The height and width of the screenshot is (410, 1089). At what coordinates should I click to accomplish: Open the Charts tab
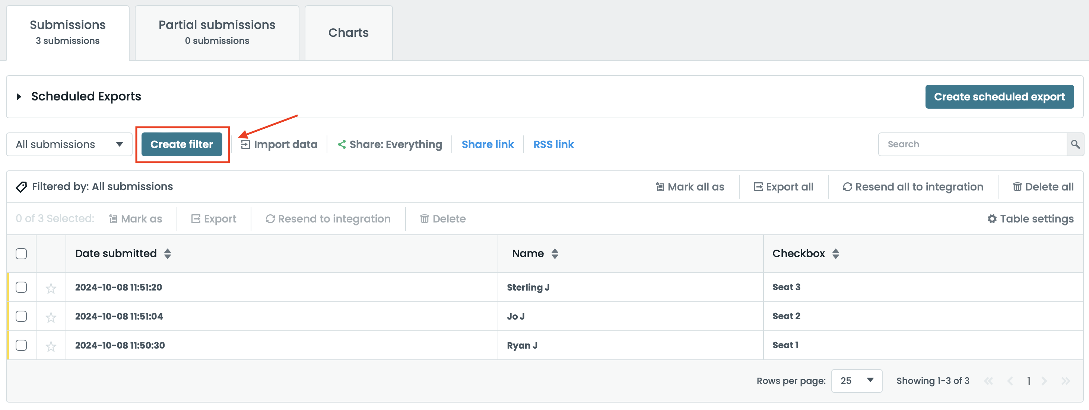click(x=348, y=32)
